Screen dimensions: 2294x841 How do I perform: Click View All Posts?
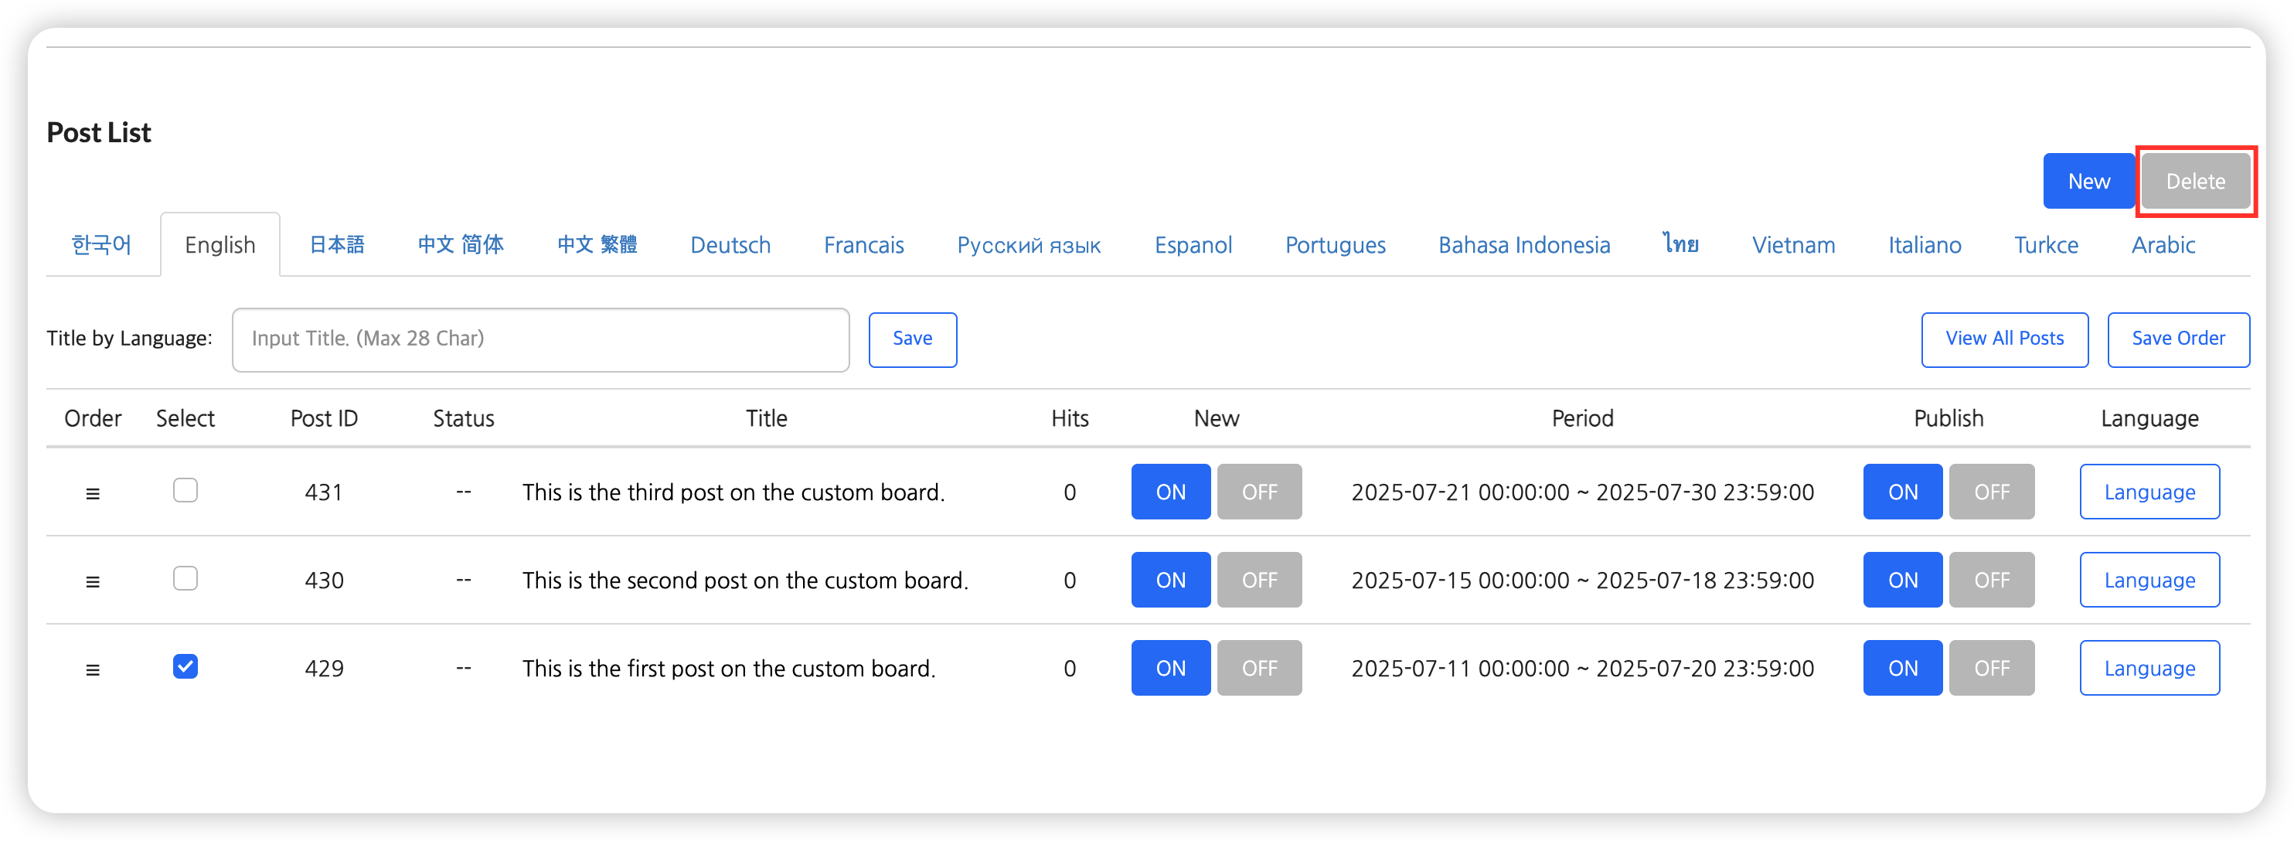[2003, 339]
